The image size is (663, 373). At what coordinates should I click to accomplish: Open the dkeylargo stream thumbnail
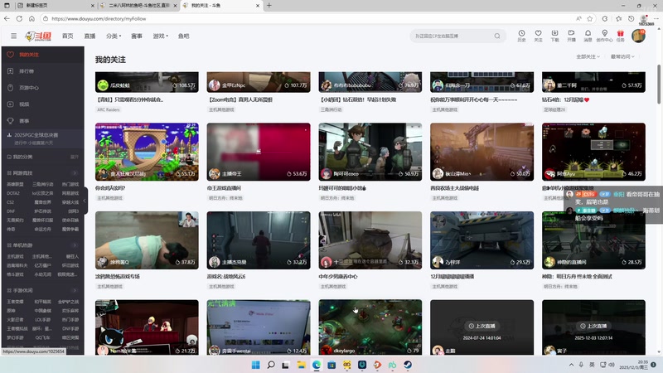pos(370,327)
